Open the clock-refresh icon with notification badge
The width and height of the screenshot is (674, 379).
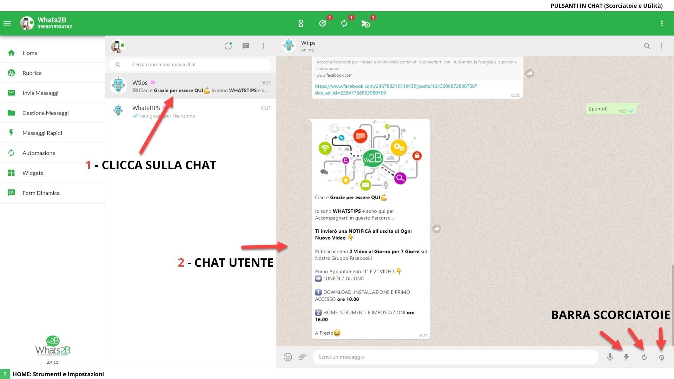[323, 24]
